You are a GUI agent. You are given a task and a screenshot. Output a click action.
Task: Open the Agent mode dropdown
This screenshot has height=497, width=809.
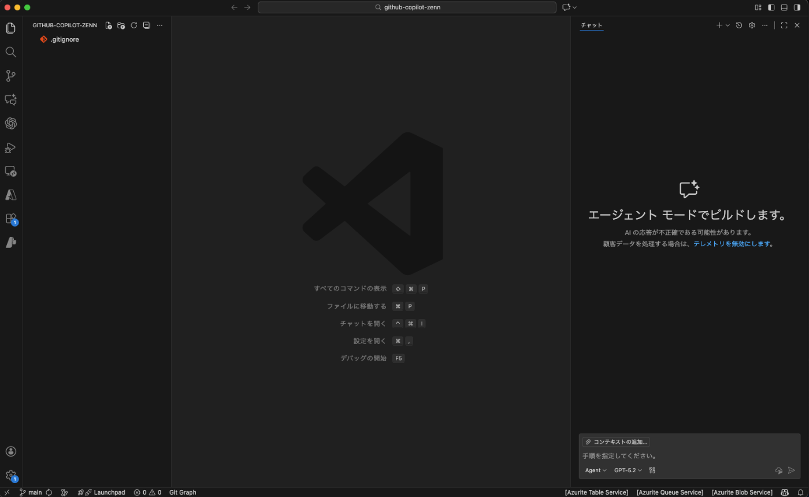tap(596, 470)
